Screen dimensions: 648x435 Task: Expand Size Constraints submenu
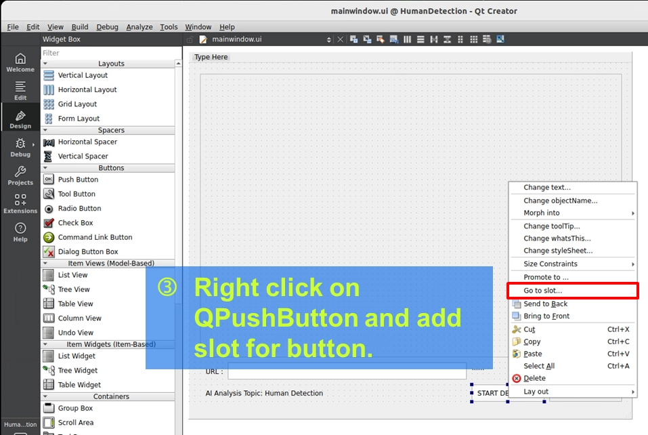pos(573,264)
